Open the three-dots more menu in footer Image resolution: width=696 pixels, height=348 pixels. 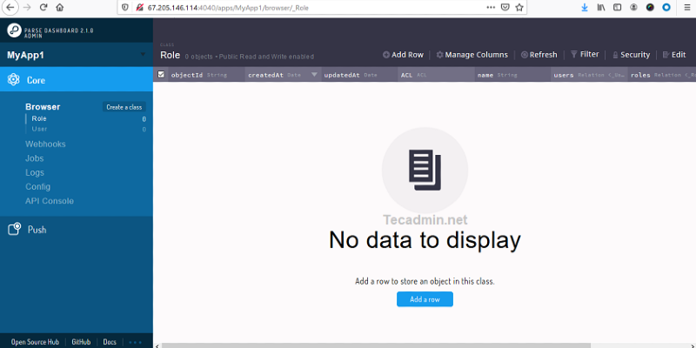coord(134,342)
